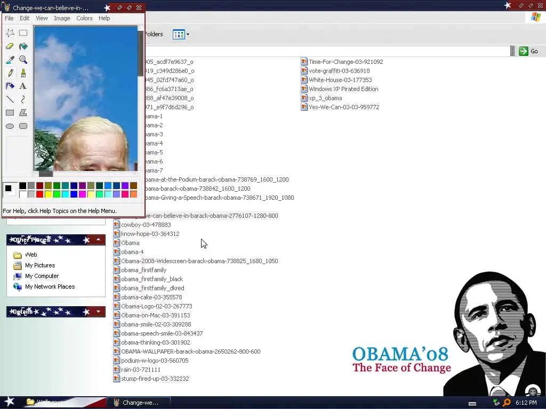The width and height of the screenshot is (546, 409).
Task: Select the Brush tool in Paint
Action: [23, 73]
